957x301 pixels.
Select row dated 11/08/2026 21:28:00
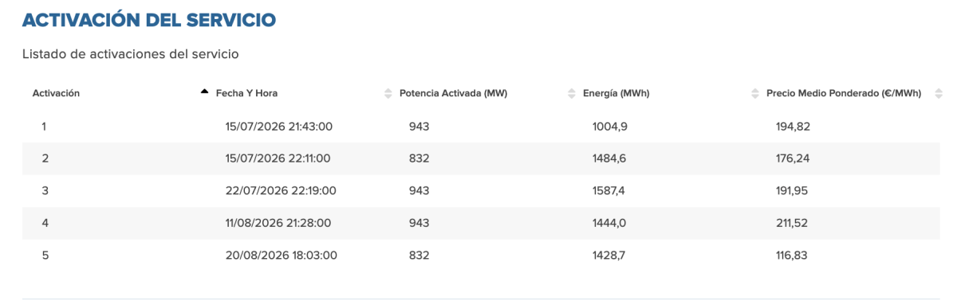pyautogui.click(x=481, y=223)
